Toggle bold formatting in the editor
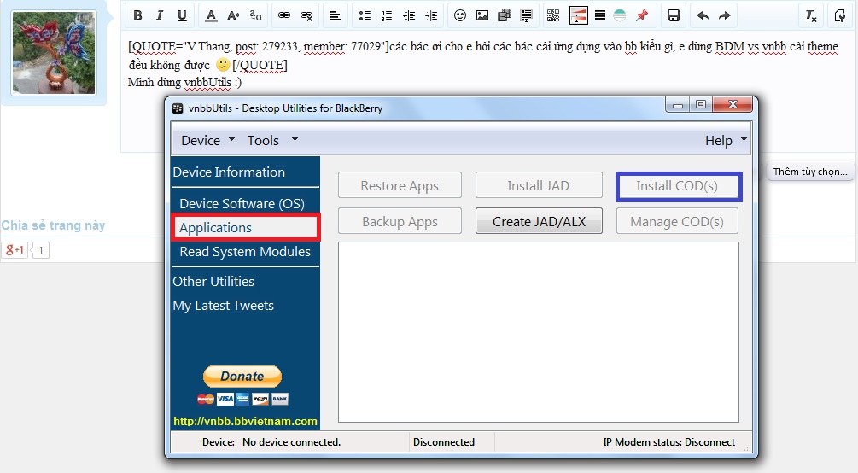 pos(137,15)
